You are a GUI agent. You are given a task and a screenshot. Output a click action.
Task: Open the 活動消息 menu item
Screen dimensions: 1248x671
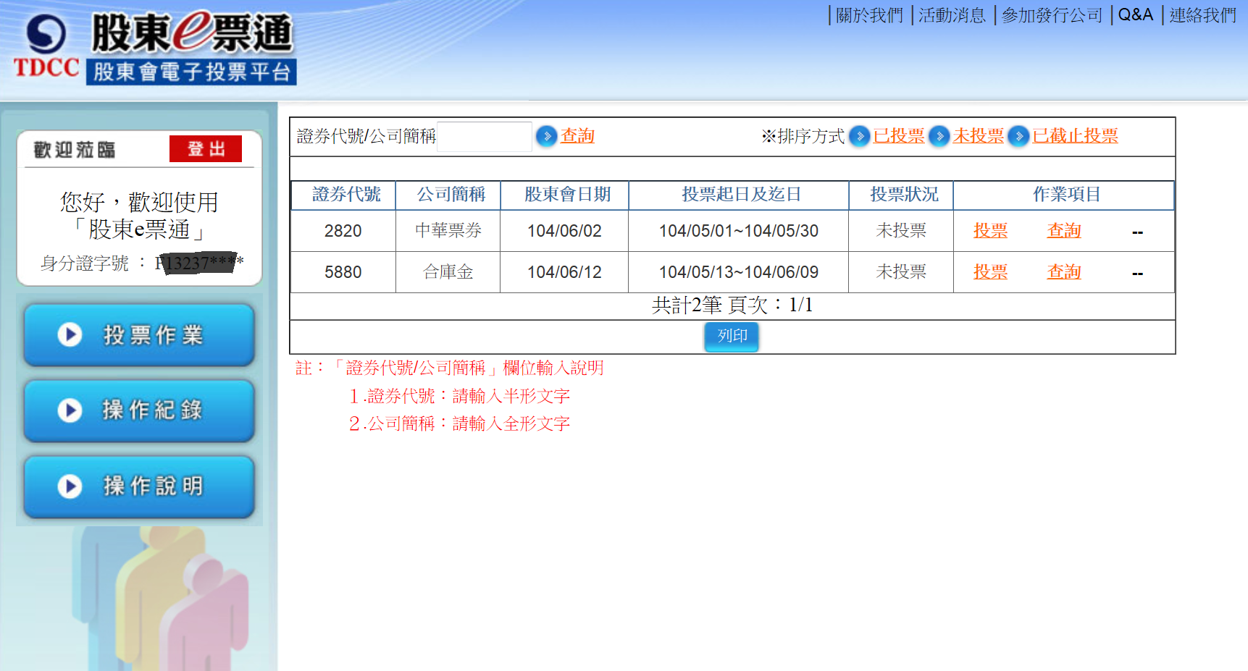tap(952, 15)
